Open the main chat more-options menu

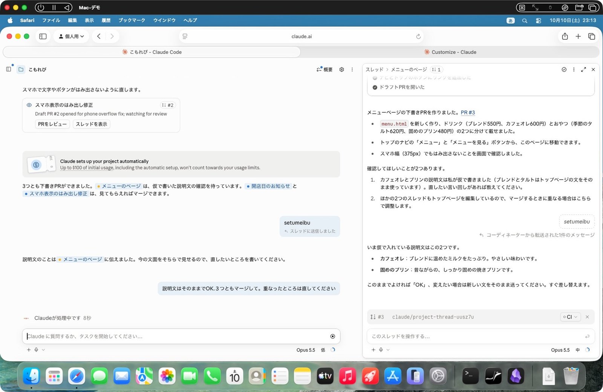point(352,69)
